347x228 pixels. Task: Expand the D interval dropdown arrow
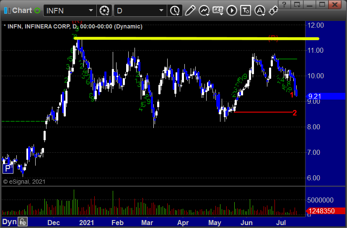pos(161,10)
